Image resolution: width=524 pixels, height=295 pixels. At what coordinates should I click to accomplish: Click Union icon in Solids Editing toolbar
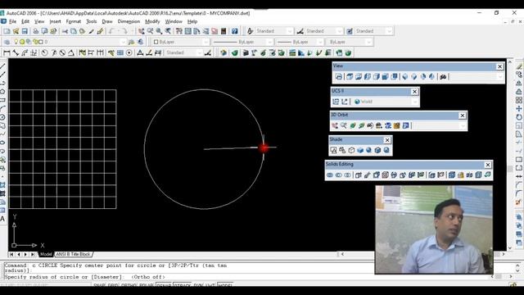(x=330, y=175)
